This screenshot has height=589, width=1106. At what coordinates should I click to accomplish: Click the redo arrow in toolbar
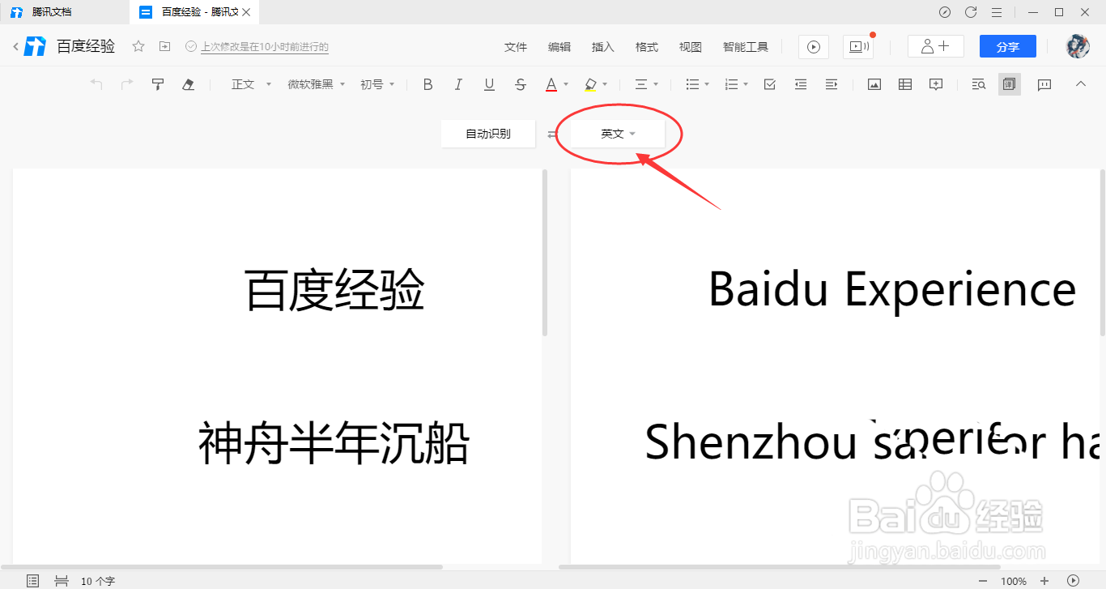coord(127,84)
